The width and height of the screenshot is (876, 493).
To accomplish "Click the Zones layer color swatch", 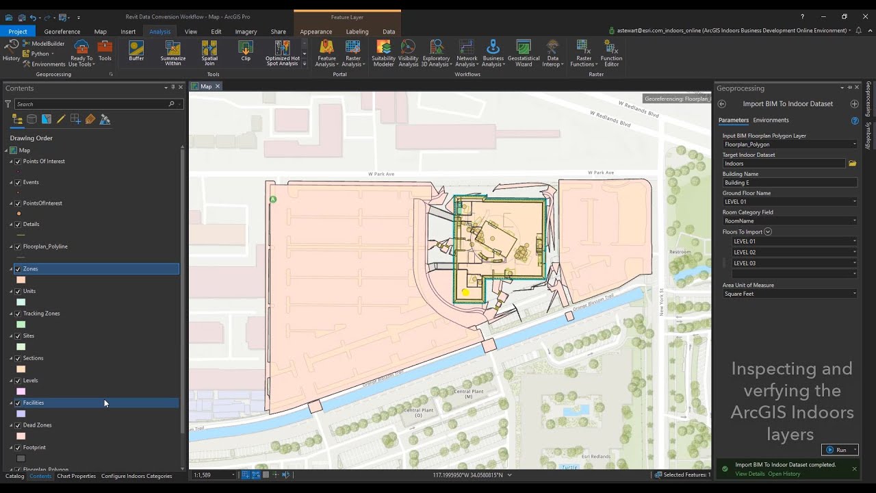I will click(21, 280).
